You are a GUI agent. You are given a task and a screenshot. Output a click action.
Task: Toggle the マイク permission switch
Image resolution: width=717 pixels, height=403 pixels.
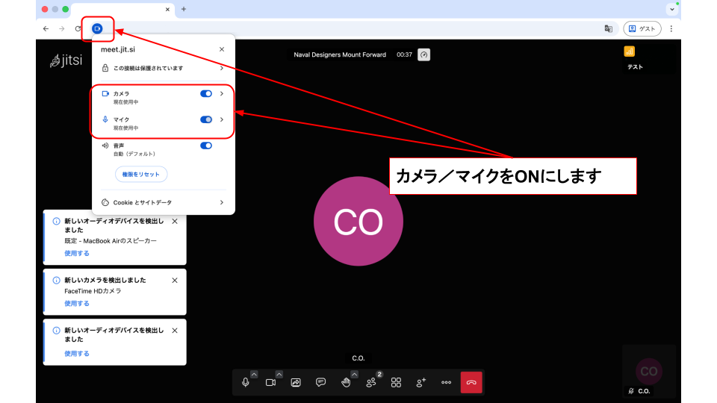(x=206, y=119)
